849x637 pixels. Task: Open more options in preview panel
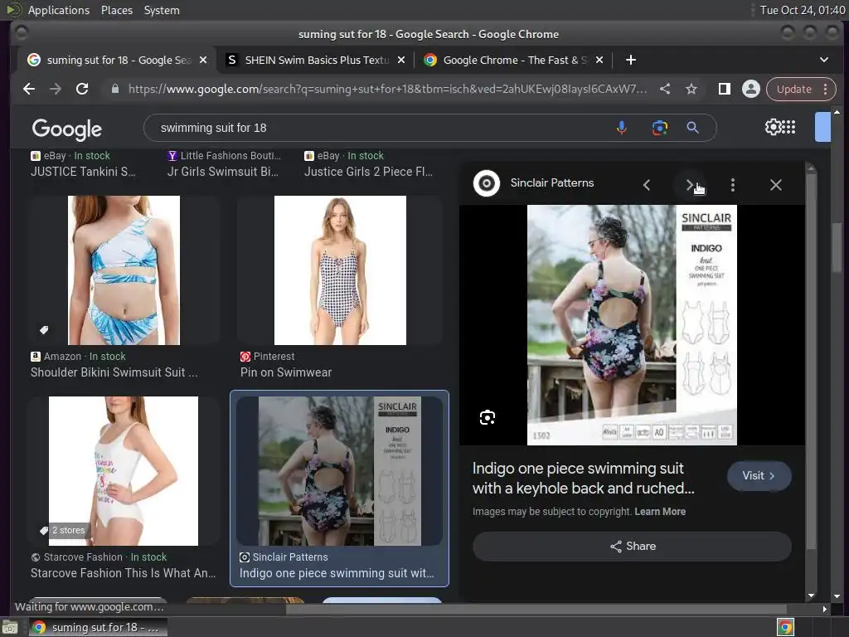click(733, 185)
